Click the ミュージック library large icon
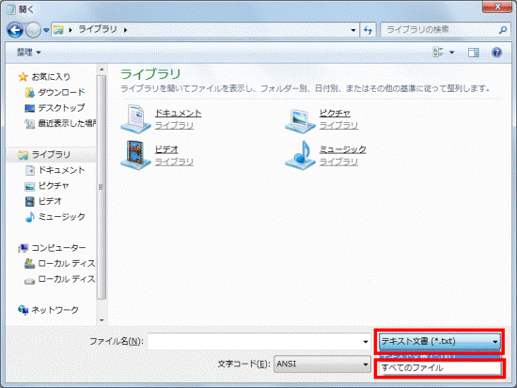517x388 pixels. point(300,155)
